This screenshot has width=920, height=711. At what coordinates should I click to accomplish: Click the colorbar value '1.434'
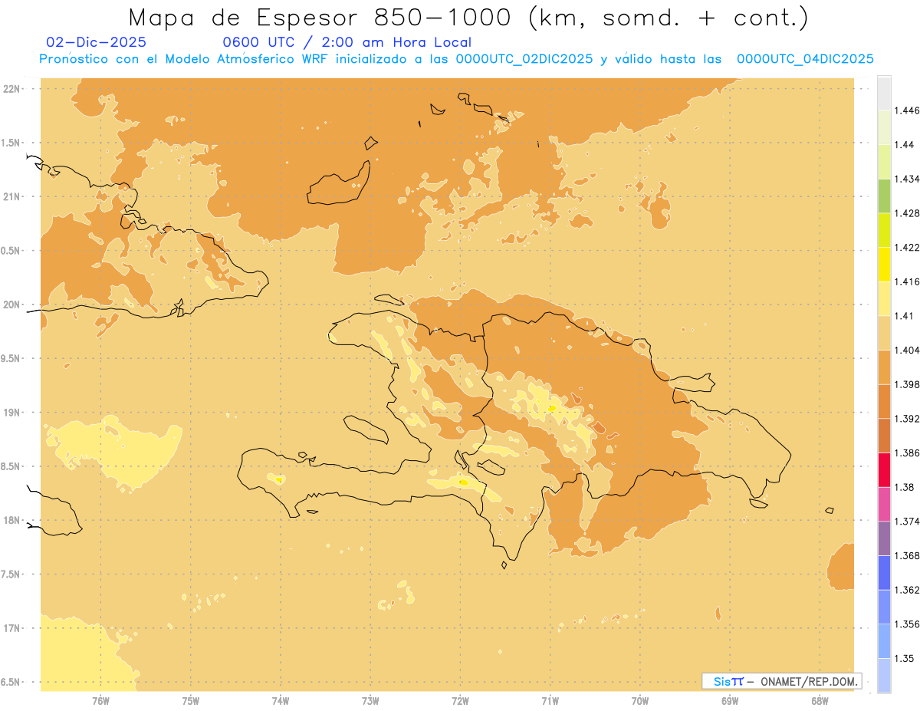pyautogui.click(x=909, y=179)
